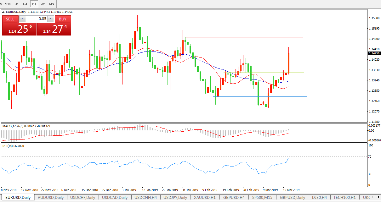Image resolution: width=381 pixels, height=202 pixels.
Task: Select the H1 timeframe
Action: pos(17,4)
